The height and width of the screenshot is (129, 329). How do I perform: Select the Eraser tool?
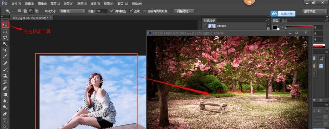5,88
